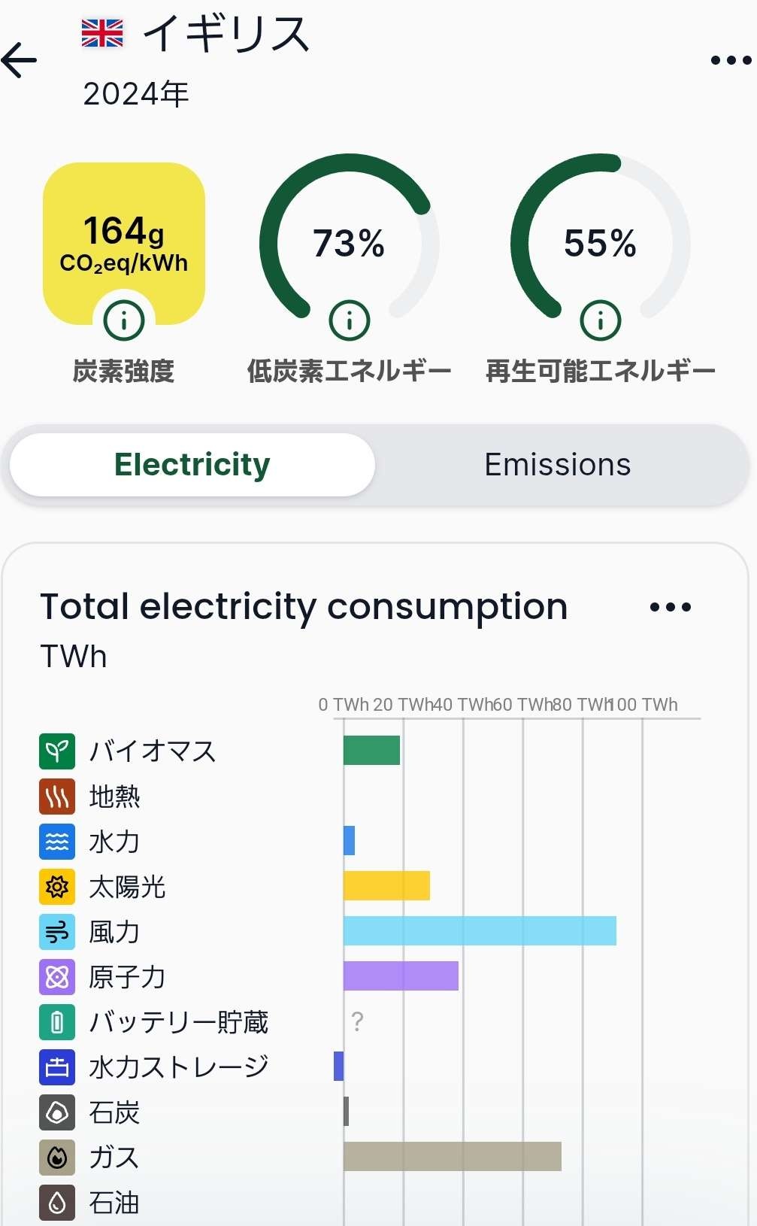Open the top-right three-dot menu
This screenshot has height=1226, width=757.
click(731, 60)
